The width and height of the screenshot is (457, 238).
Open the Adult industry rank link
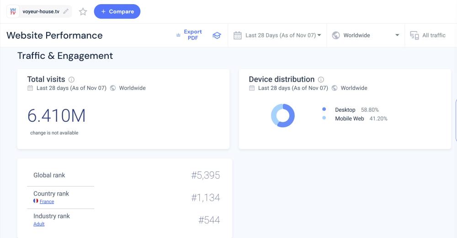point(39,224)
